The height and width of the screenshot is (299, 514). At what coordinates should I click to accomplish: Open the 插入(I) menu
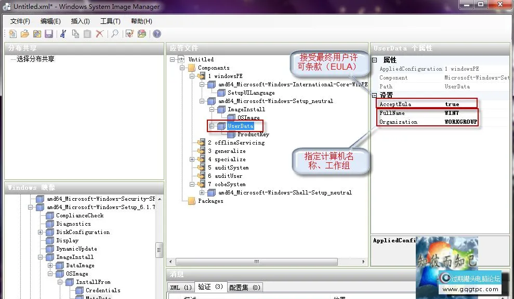(x=81, y=21)
